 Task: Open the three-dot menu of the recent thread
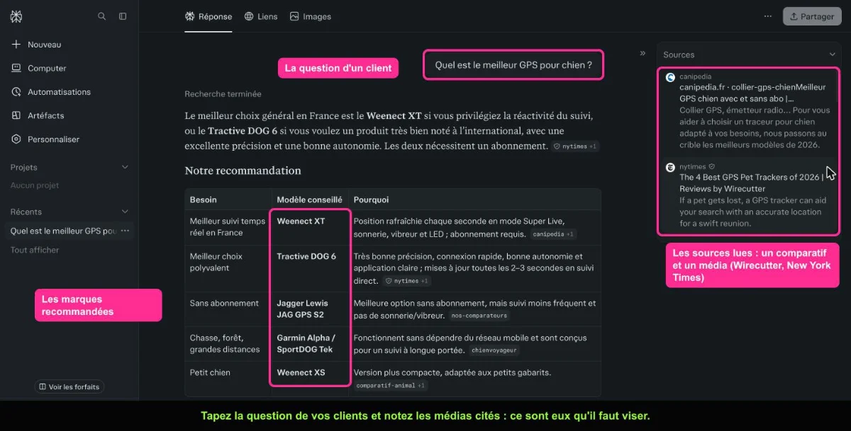(126, 231)
